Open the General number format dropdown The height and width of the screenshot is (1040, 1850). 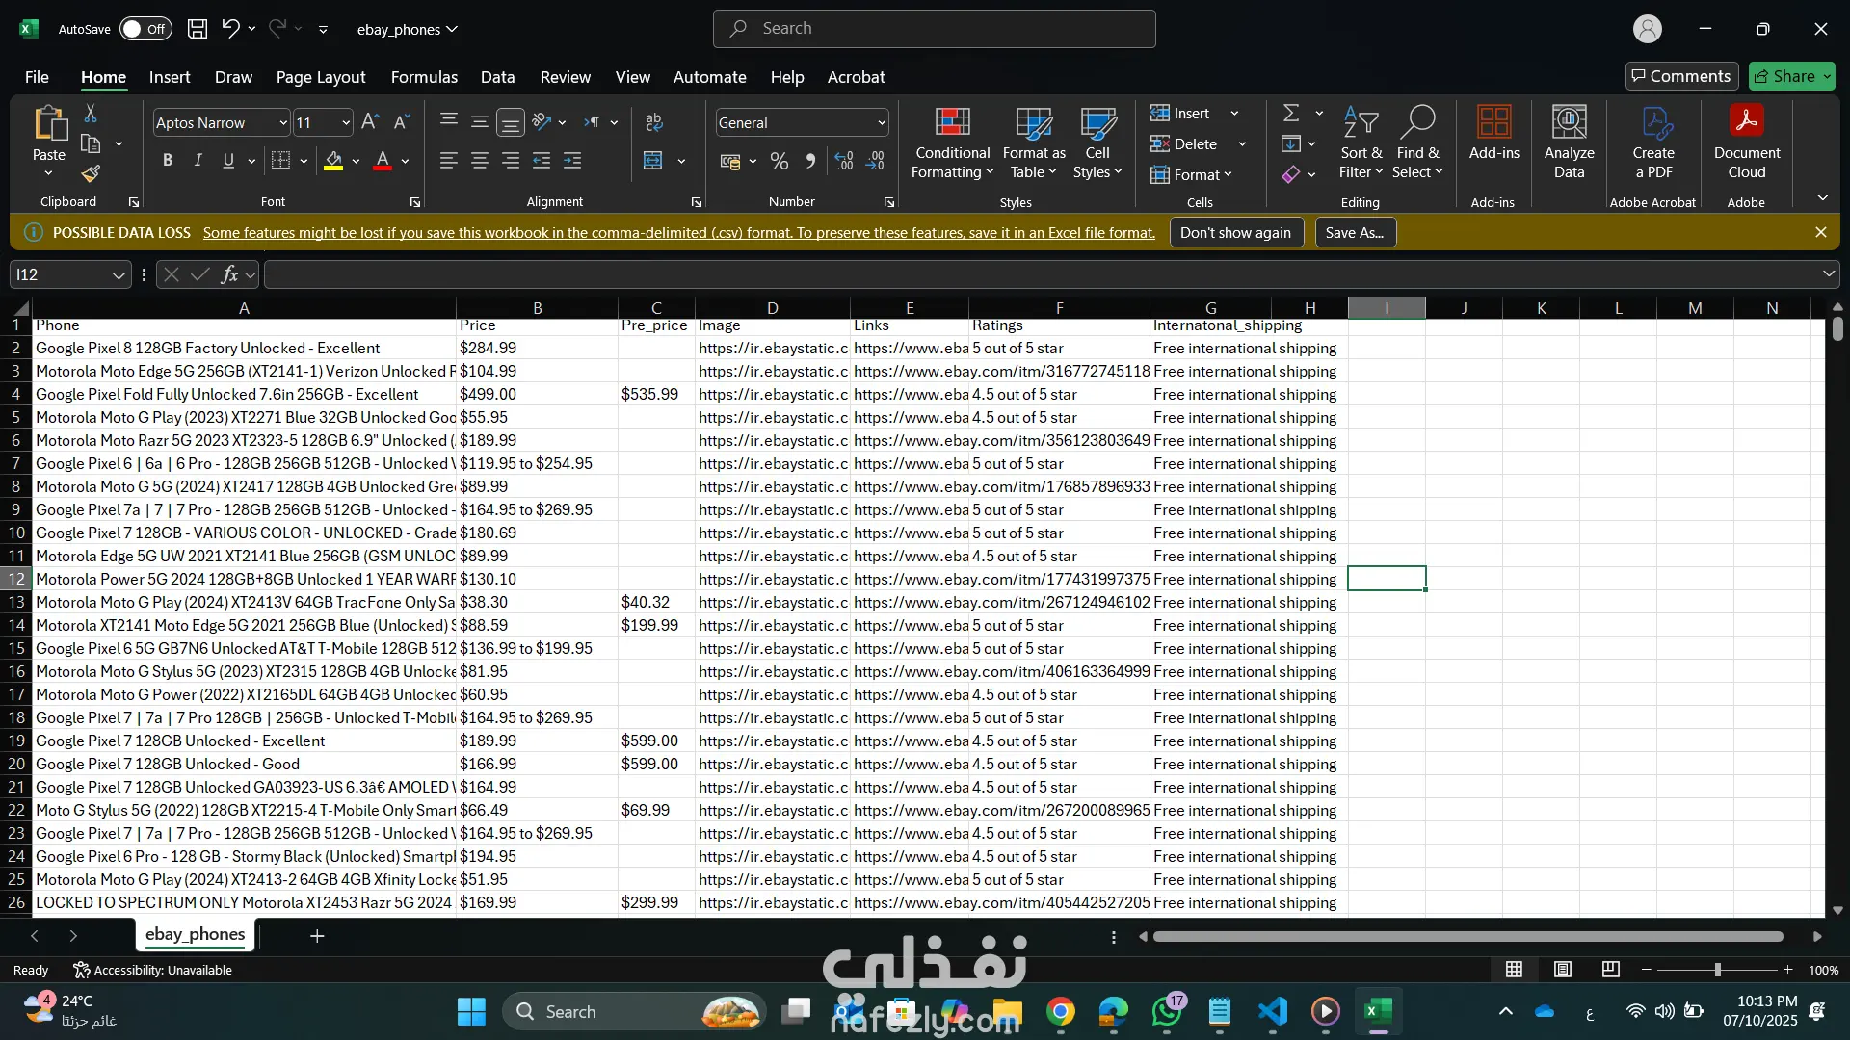click(881, 123)
